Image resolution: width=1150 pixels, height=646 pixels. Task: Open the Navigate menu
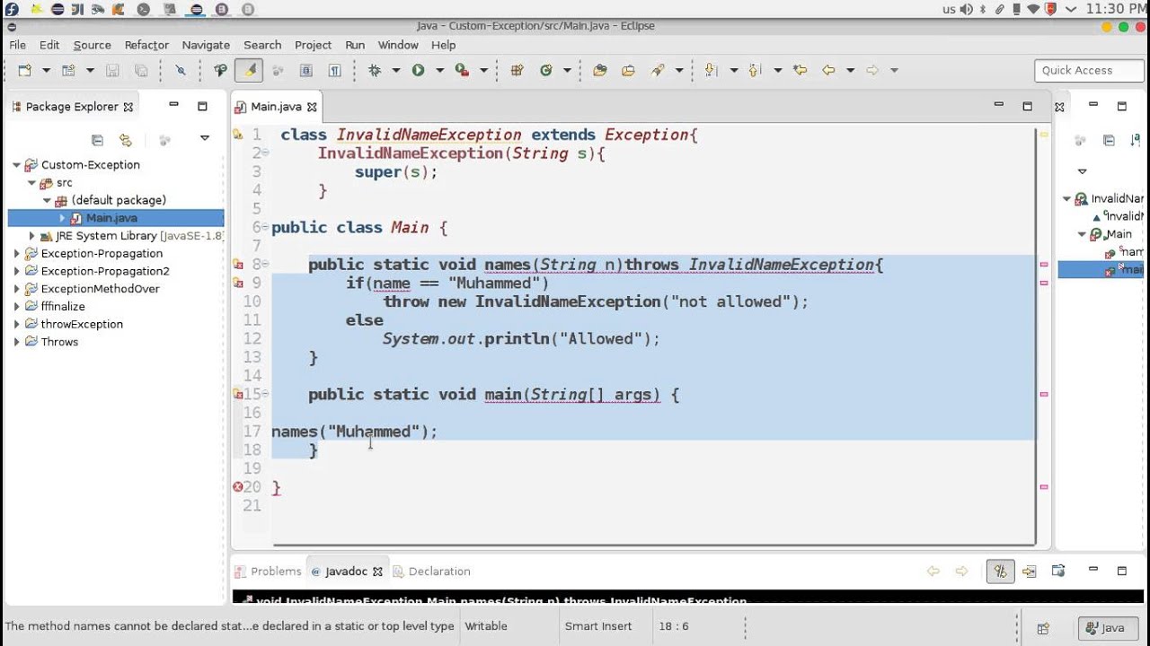(x=206, y=45)
